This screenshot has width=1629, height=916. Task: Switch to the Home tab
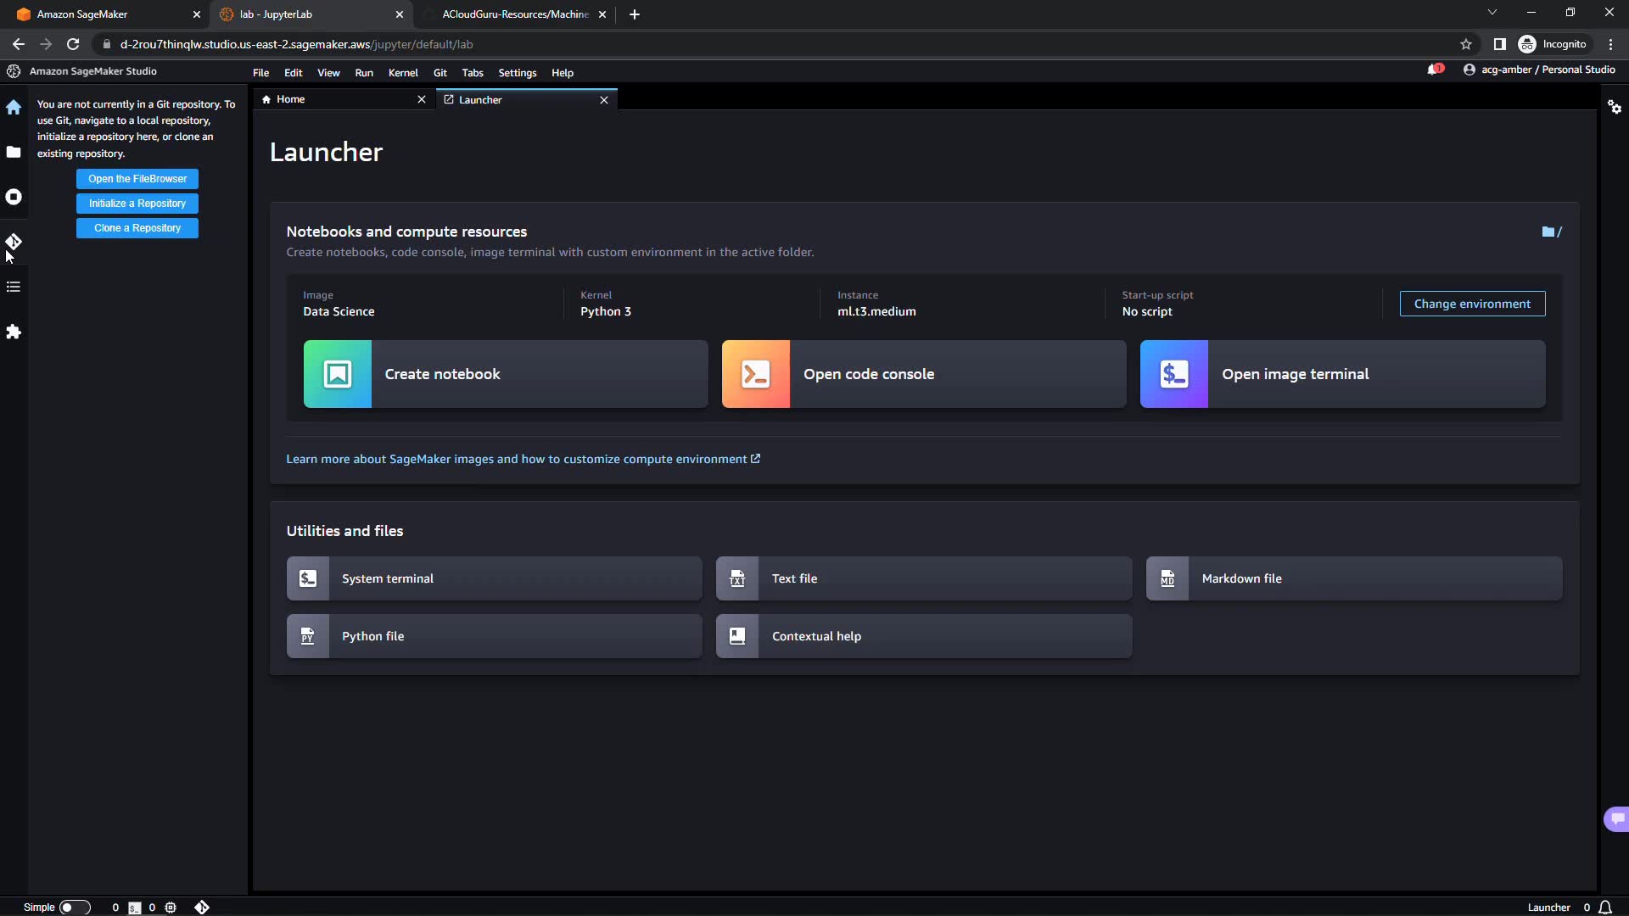[291, 99]
